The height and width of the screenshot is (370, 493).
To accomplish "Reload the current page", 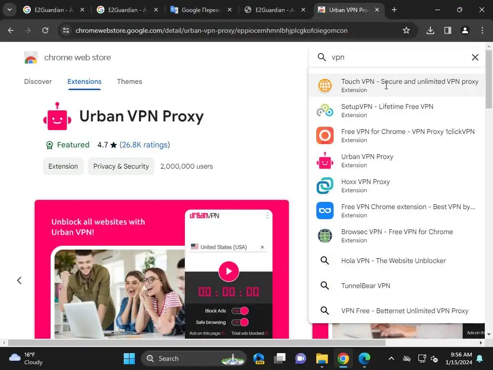I will point(45,30).
